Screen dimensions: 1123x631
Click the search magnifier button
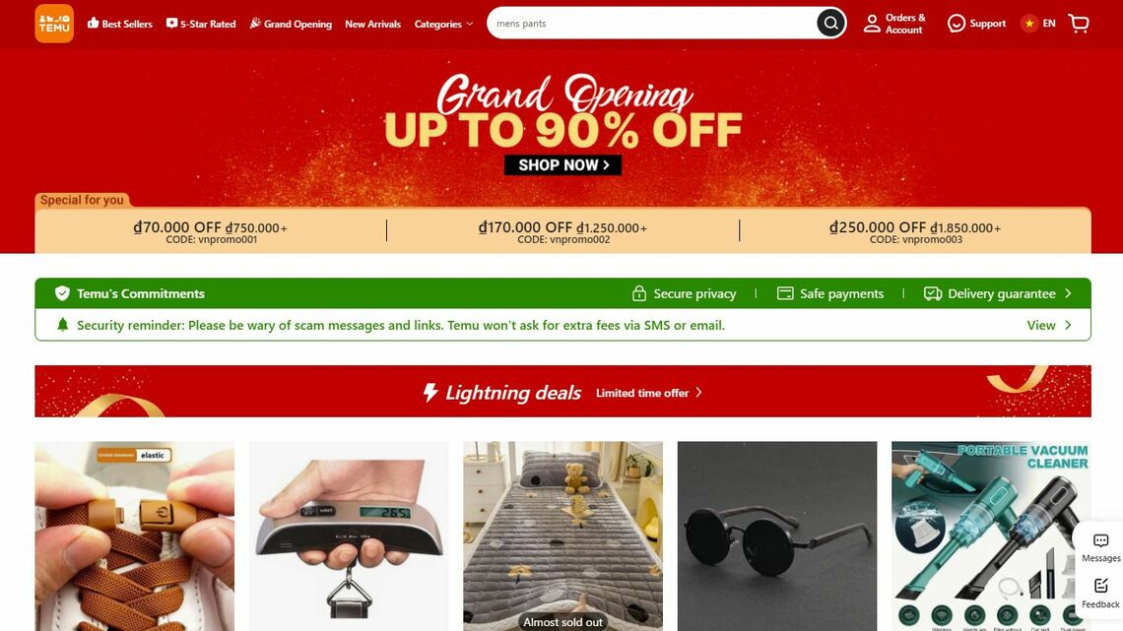pyautogui.click(x=830, y=24)
